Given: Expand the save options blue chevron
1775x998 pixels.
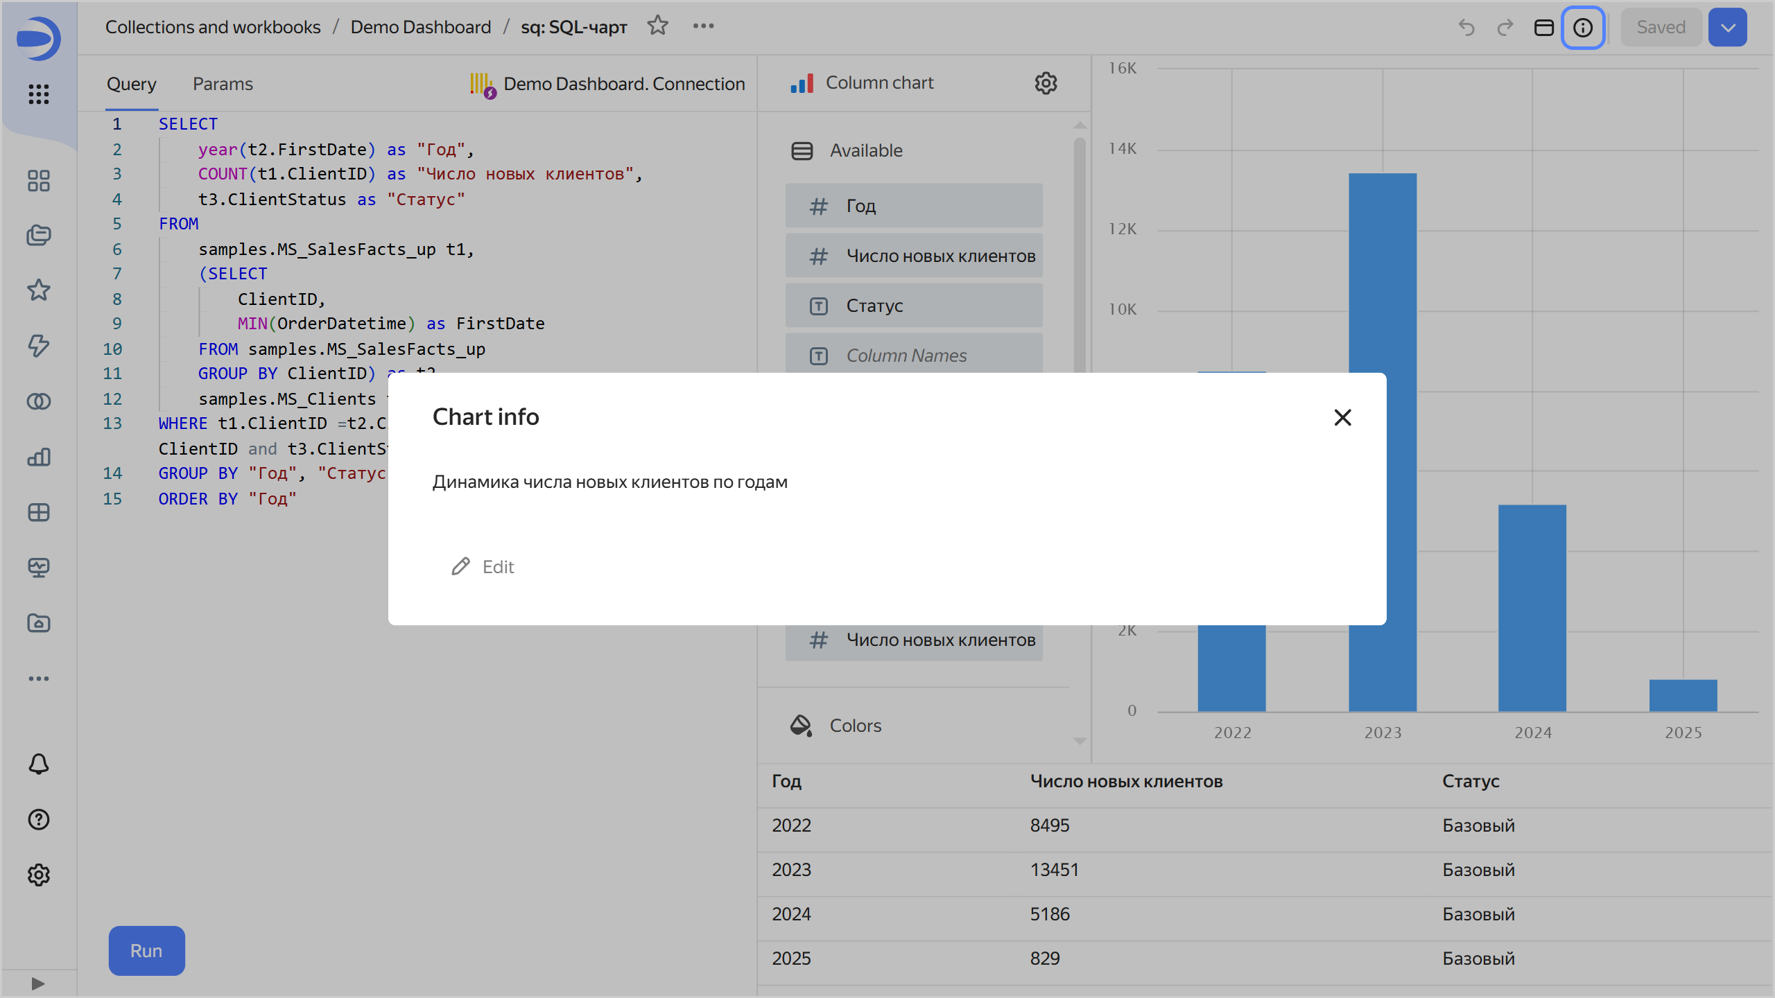Looking at the screenshot, I should pos(1727,28).
